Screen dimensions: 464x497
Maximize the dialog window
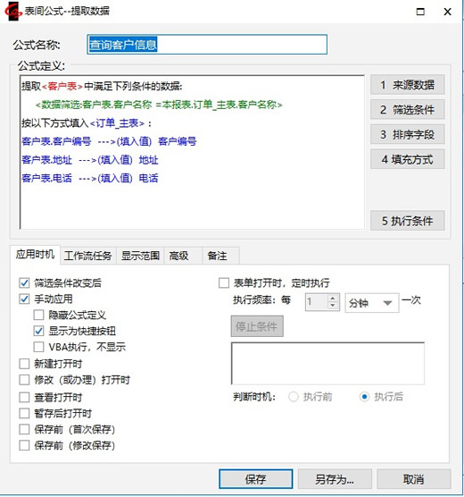click(420, 12)
